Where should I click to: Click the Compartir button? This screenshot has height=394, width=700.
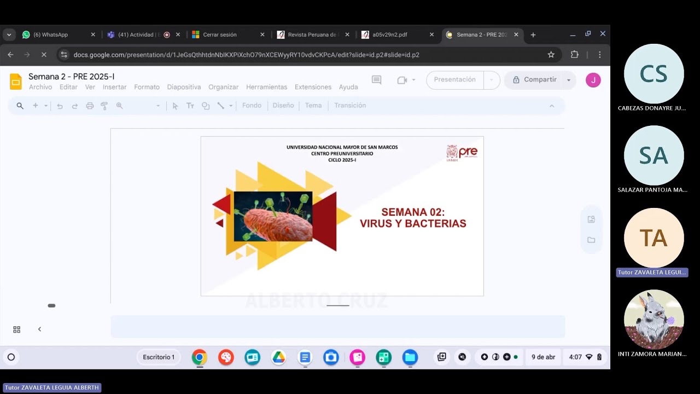[x=534, y=80]
